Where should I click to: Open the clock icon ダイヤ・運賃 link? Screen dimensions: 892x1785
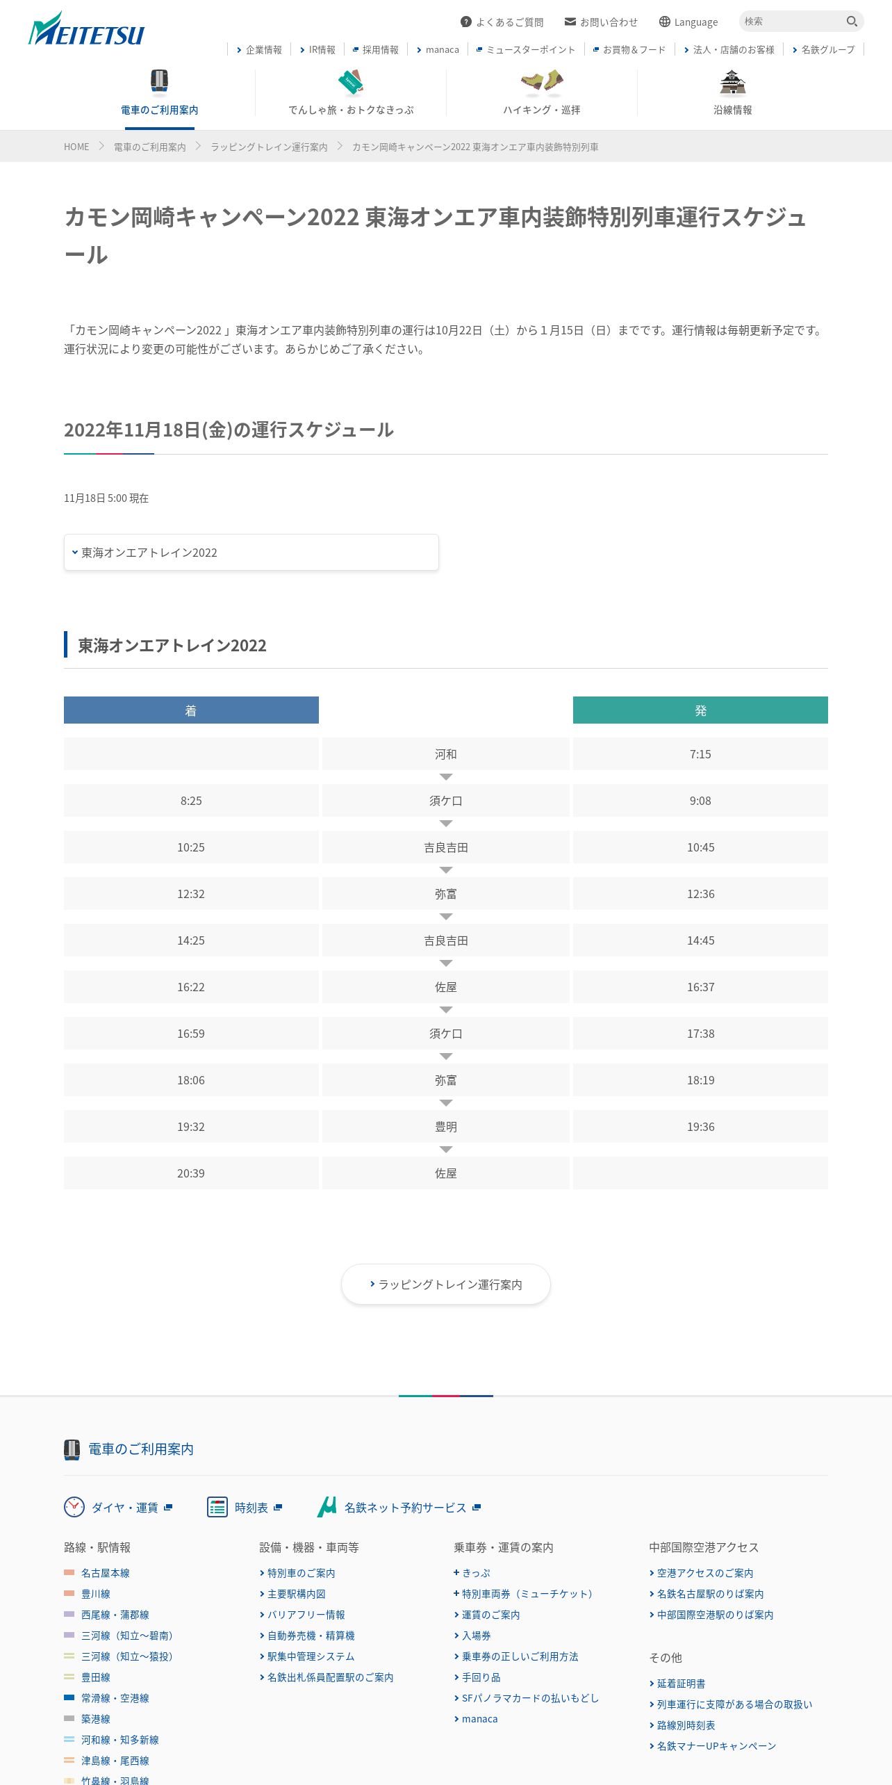point(118,1507)
